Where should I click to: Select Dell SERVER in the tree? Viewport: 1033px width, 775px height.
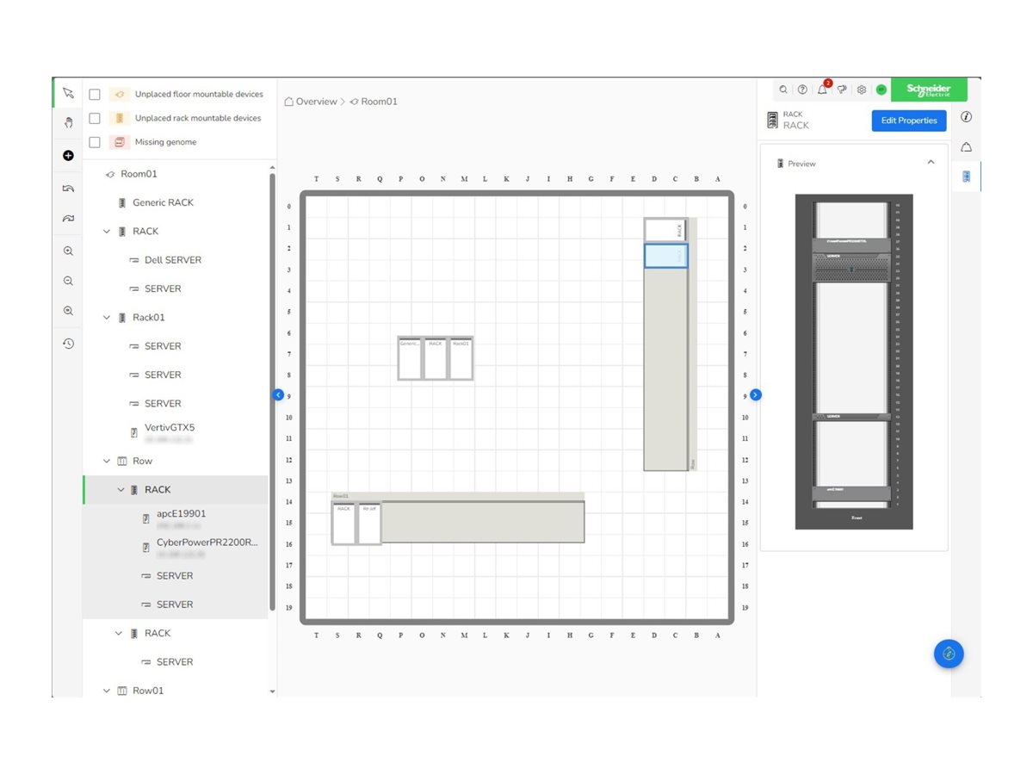(172, 260)
